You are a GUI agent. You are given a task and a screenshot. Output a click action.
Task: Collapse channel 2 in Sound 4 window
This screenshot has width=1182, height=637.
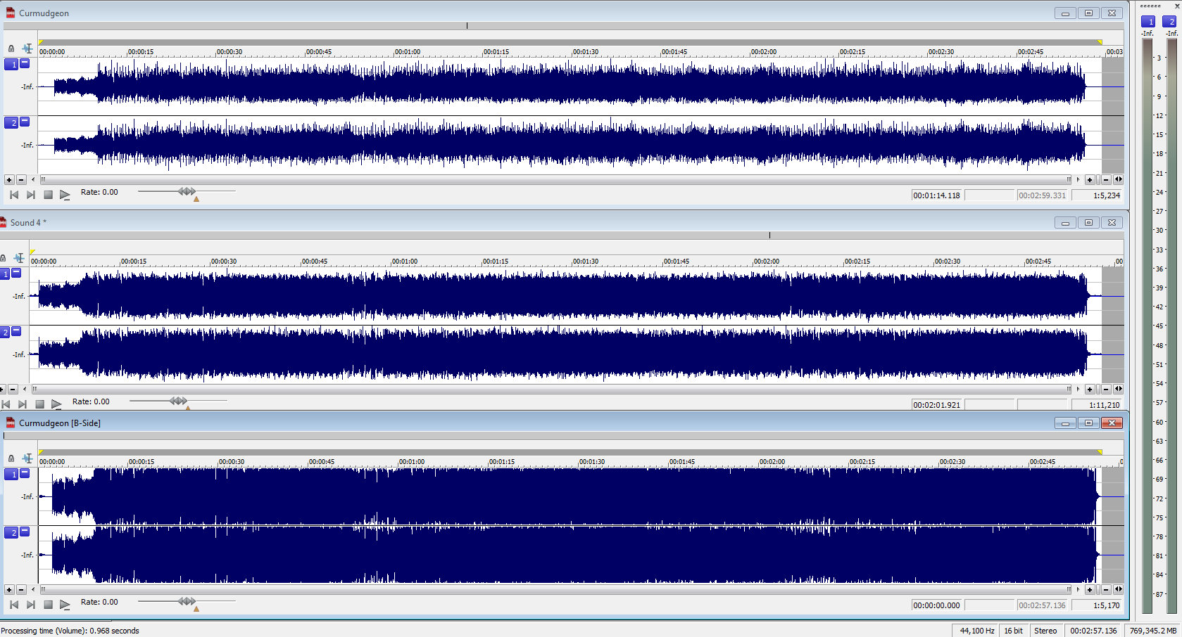click(x=16, y=331)
